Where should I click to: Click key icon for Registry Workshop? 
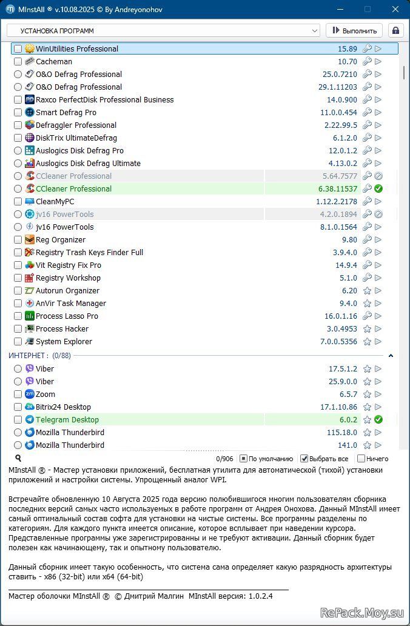(x=367, y=278)
